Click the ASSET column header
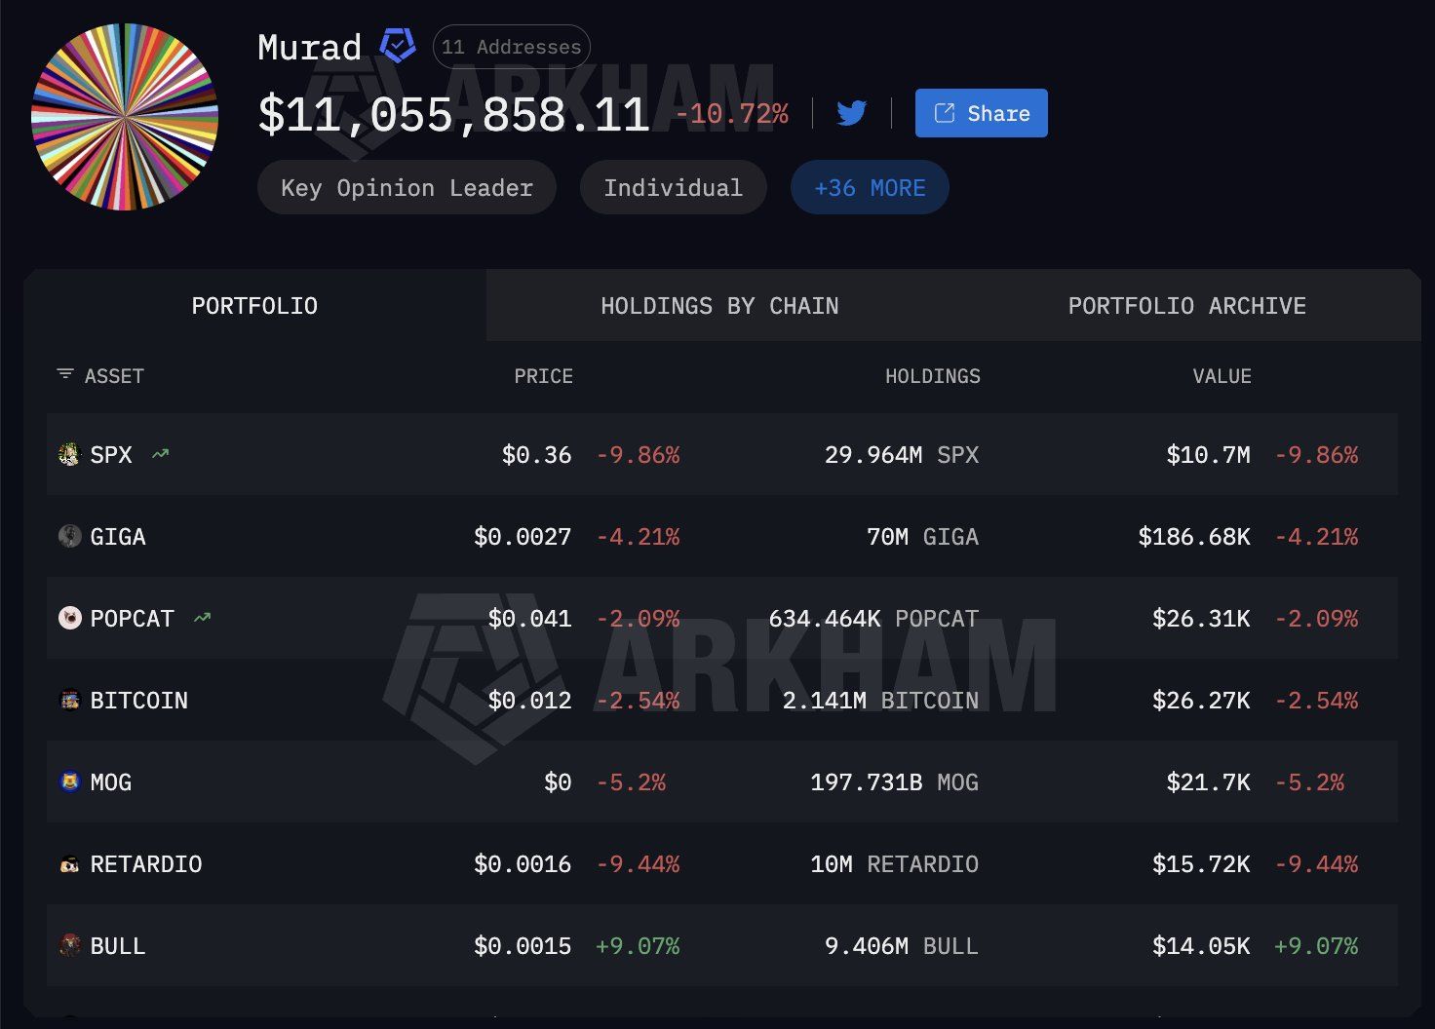 pos(114,376)
